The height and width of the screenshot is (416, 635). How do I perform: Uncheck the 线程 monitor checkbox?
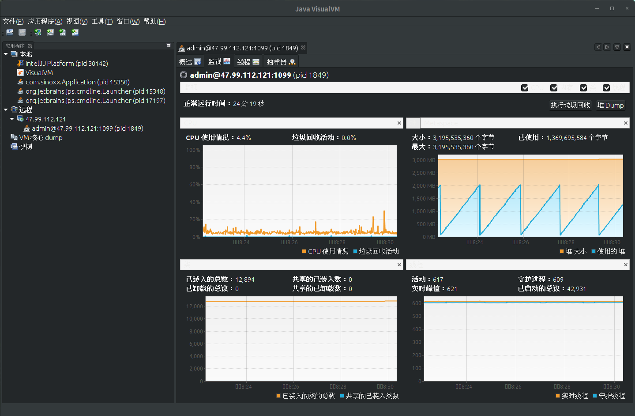(606, 88)
